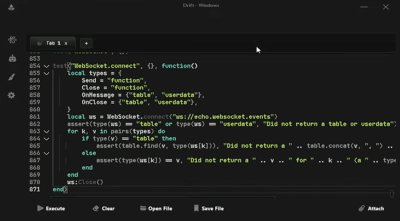Collapse the types table at line 855
This screenshot has height=221, width=400.
point(46,73)
